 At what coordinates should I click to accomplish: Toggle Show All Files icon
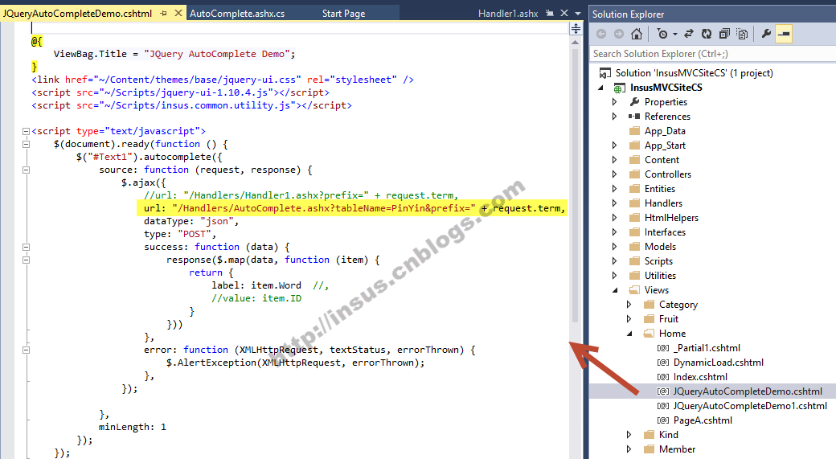(x=742, y=34)
